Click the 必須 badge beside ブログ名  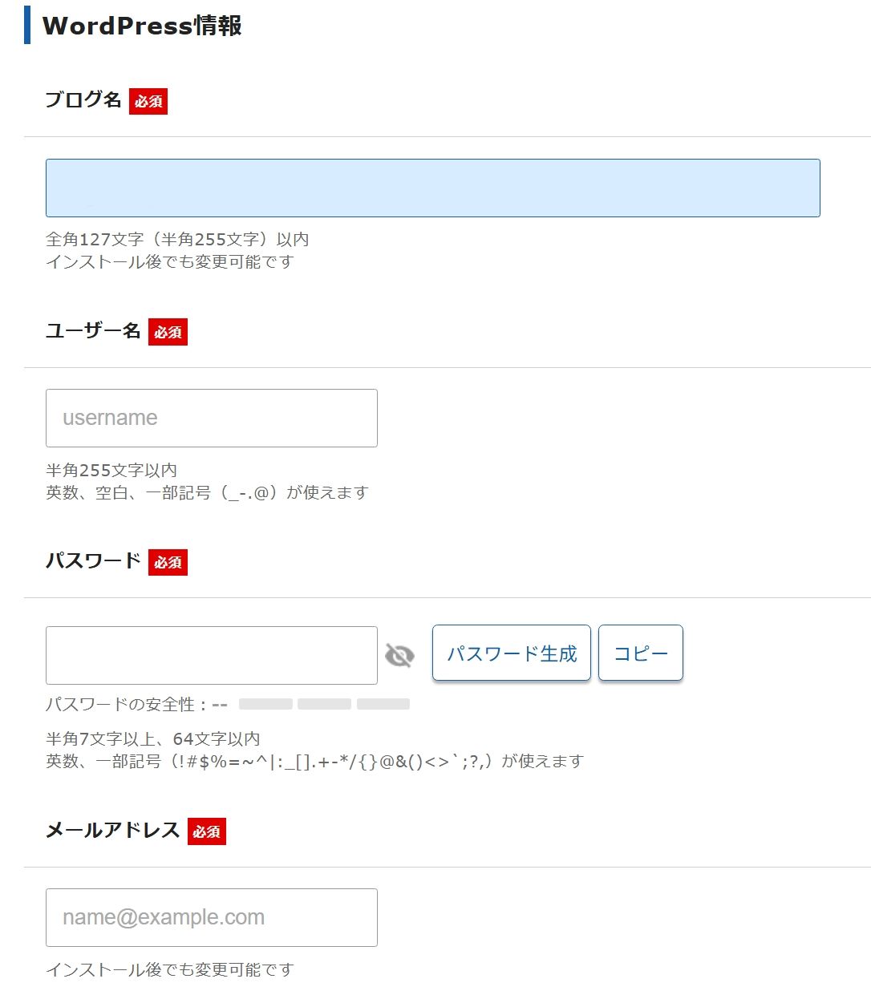(x=148, y=101)
